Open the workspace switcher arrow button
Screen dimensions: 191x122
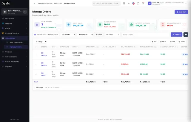click(x=25, y=12)
